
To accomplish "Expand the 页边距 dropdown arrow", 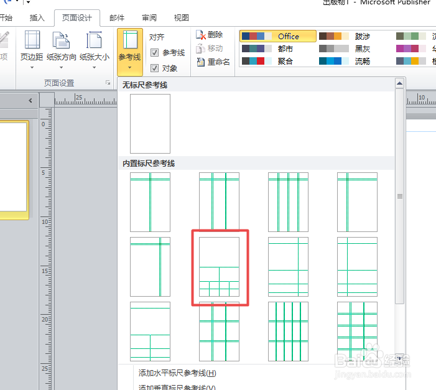I will click(x=32, y=68).
